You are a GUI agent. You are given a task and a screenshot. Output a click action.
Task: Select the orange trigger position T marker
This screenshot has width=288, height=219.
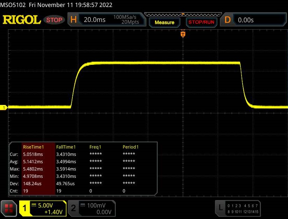[x=183, y=34]
